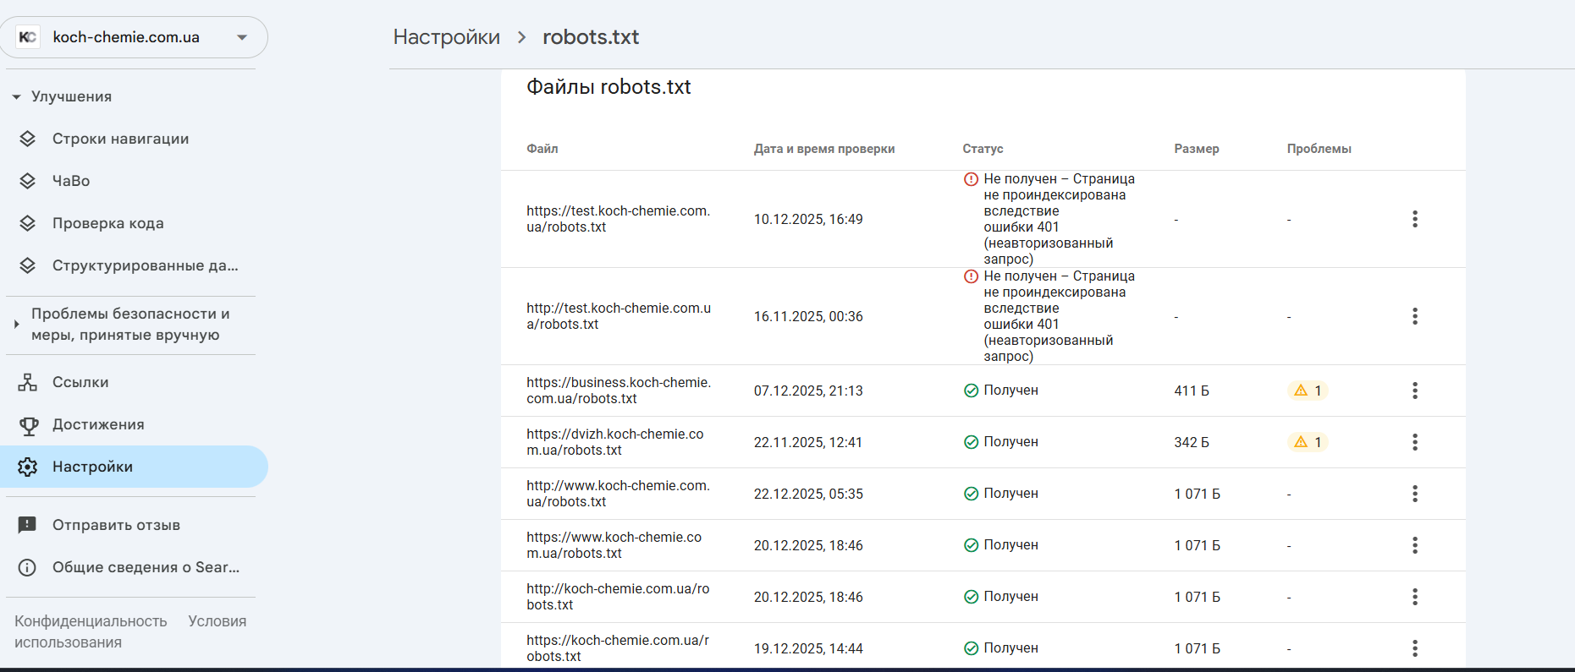Click error icon in the 10.12.2025 row
This screenshot has width=1575, height=672.
[972, 179]
